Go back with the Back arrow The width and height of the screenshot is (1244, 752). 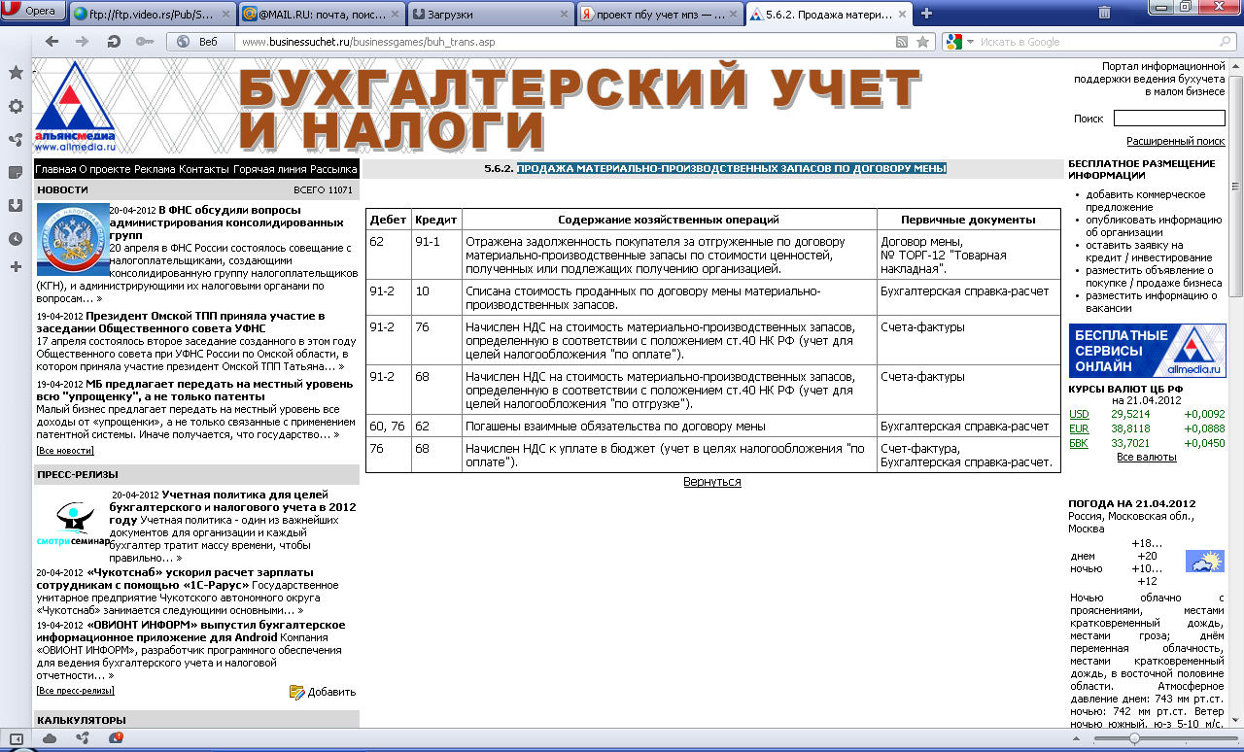tap(52, 42)
